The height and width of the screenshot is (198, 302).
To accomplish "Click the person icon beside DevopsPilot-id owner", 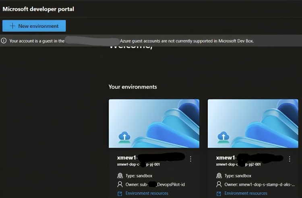I will (120, 185).
